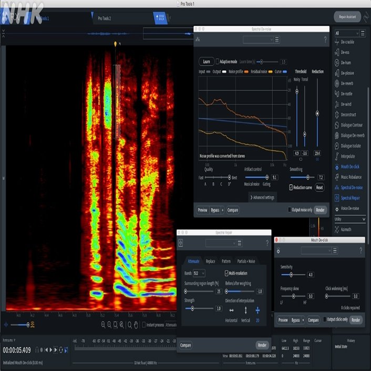
Task: Toggle the Reduction curve checkbox
Action: click(x=291, y=188)
